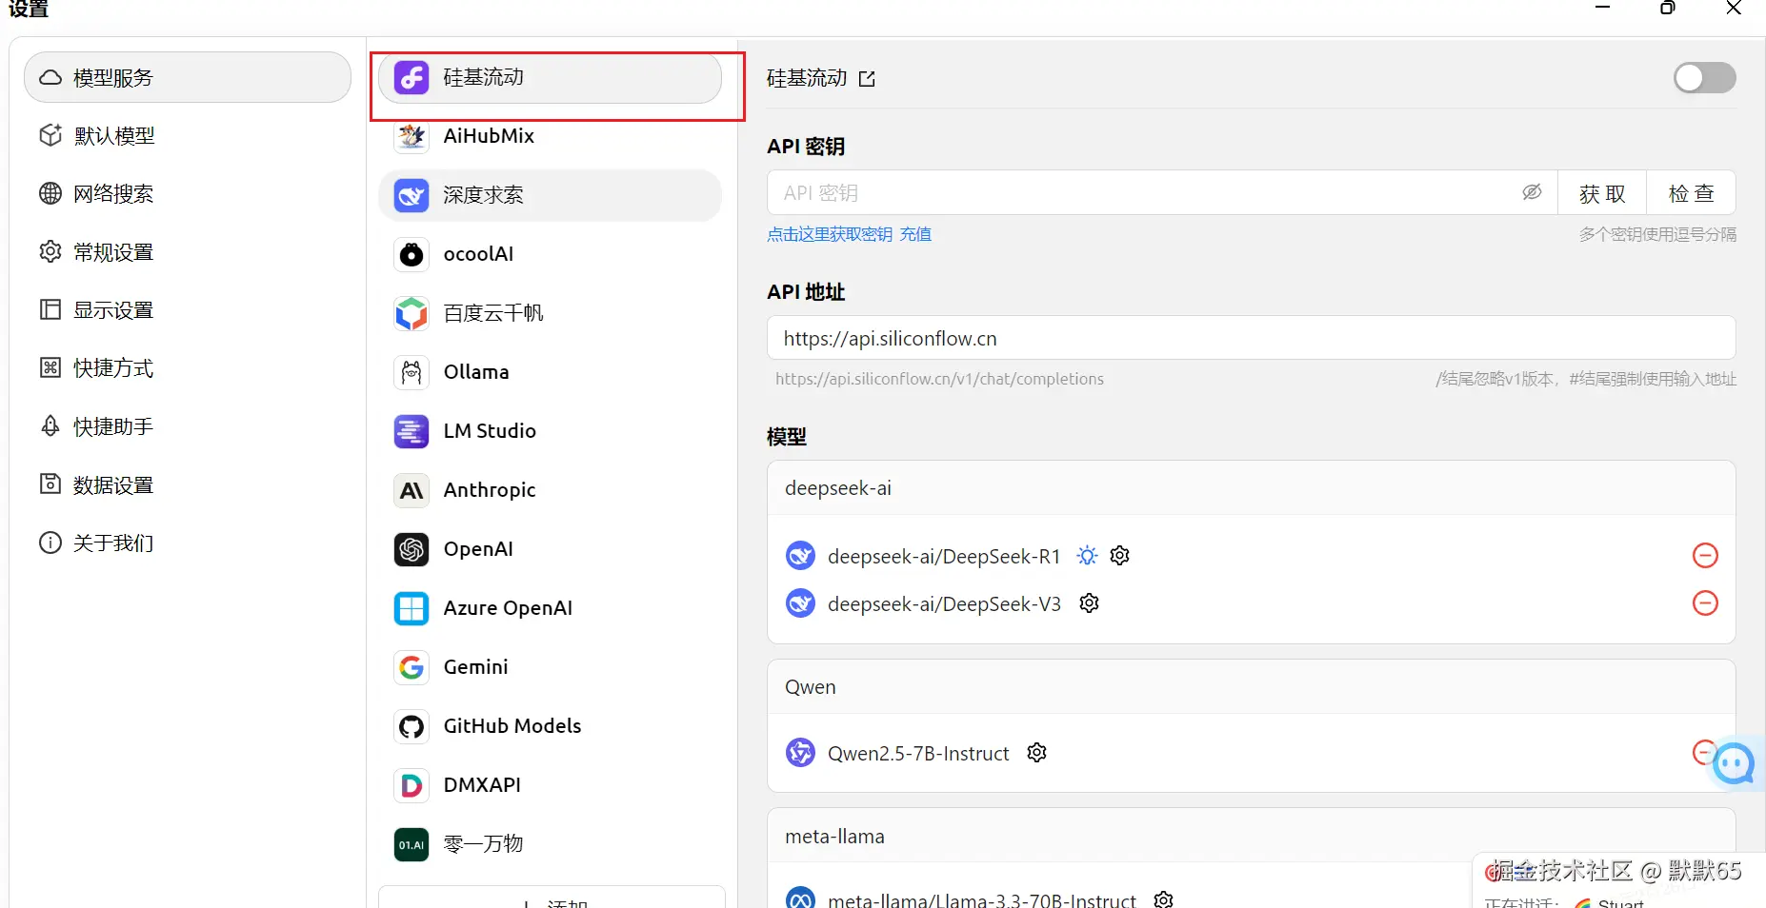Select the Anthropic provider logo
The width and height of the screenshot is (1766, 908).
411,490
